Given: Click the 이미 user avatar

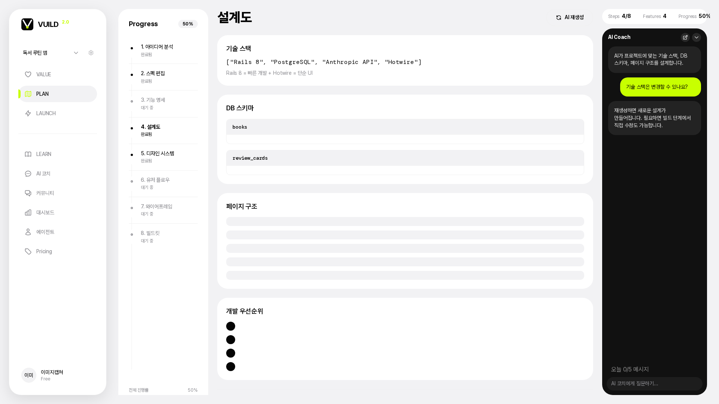Looking at the screenshot, I should (29, 375).
